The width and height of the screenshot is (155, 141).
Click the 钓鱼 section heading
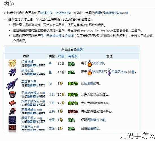(9, 4)
